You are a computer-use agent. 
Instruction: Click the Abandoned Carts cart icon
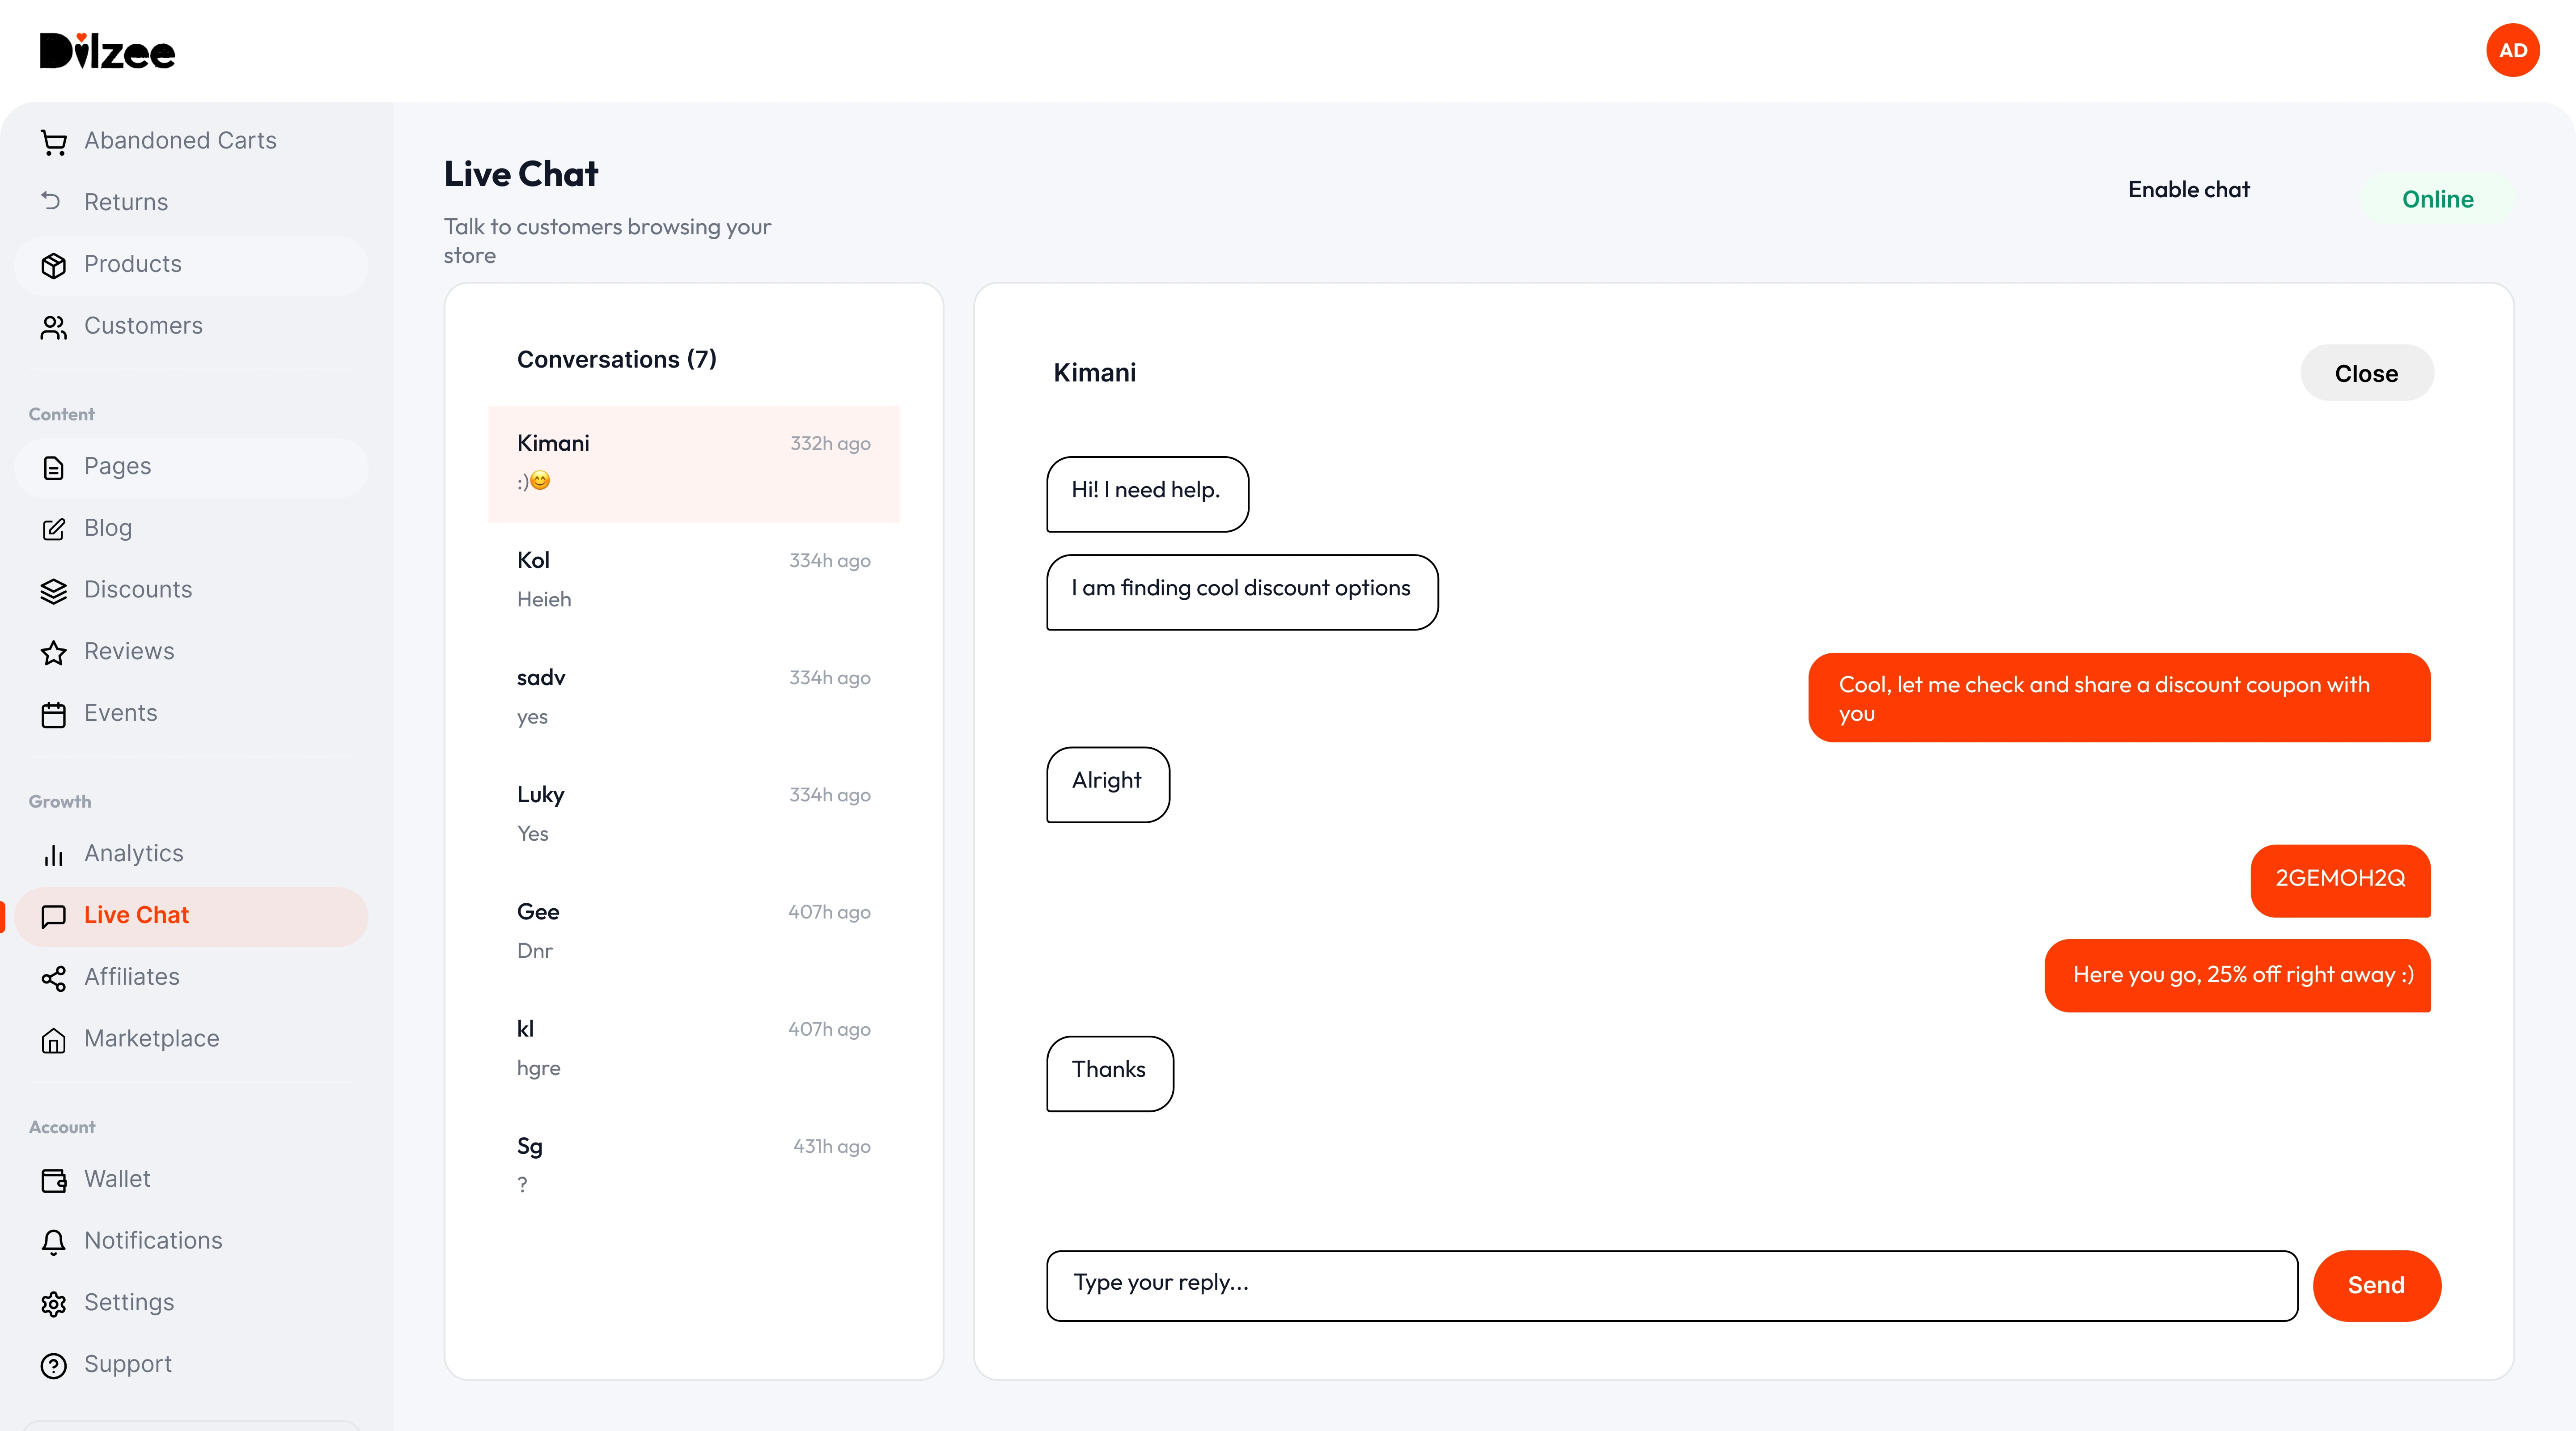(x=54, y=142)
